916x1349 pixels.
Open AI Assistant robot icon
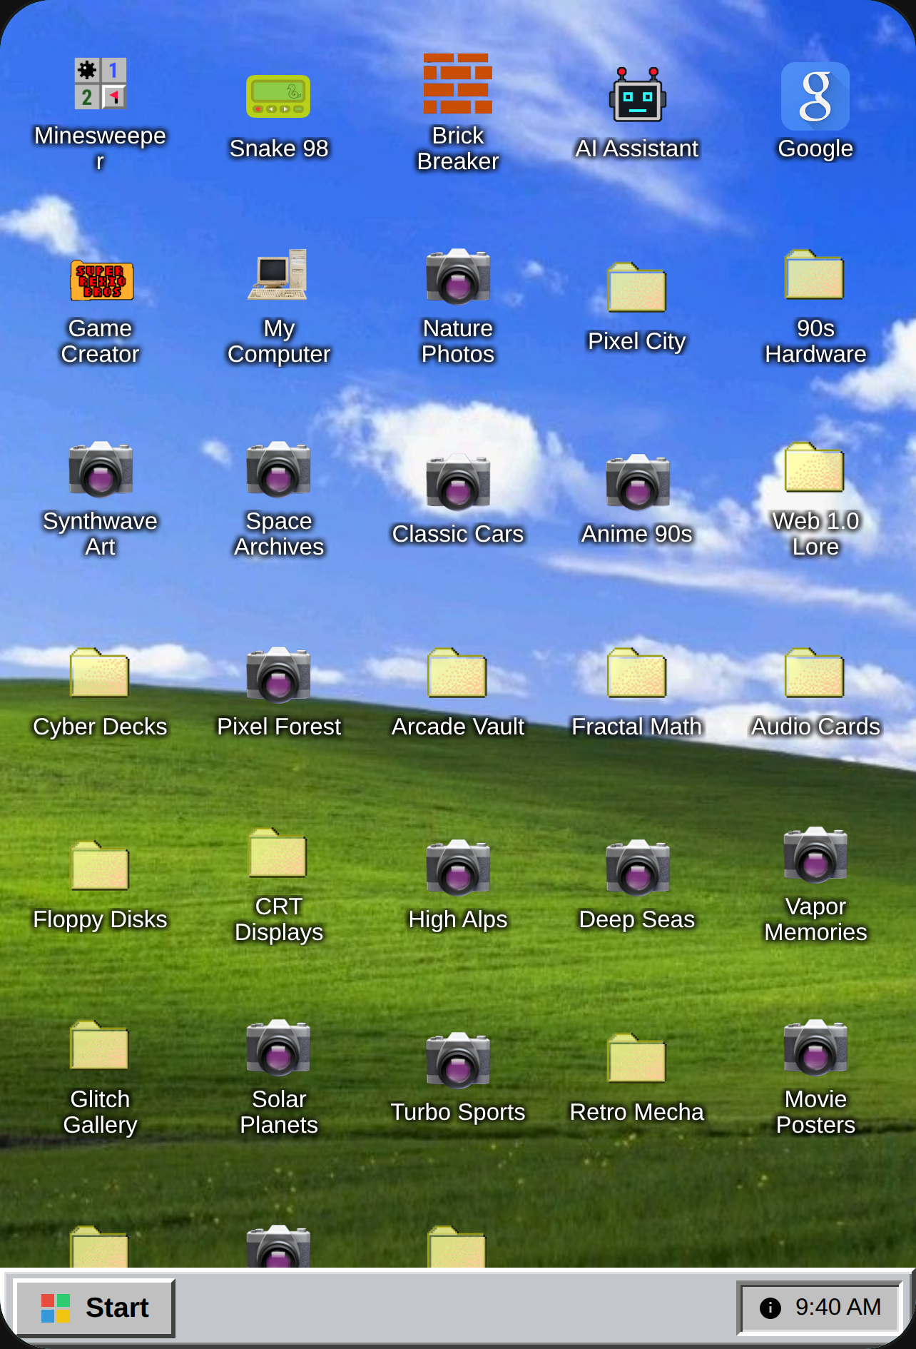click(x=637, y=96)
